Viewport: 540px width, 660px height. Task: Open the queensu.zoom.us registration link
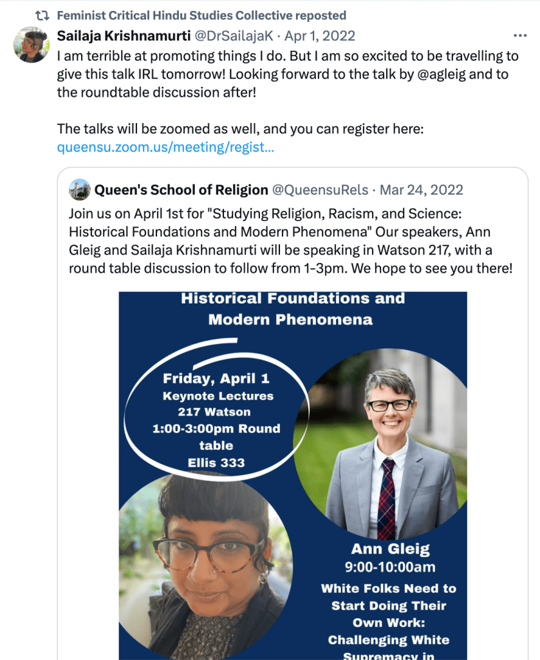(165, 148)
